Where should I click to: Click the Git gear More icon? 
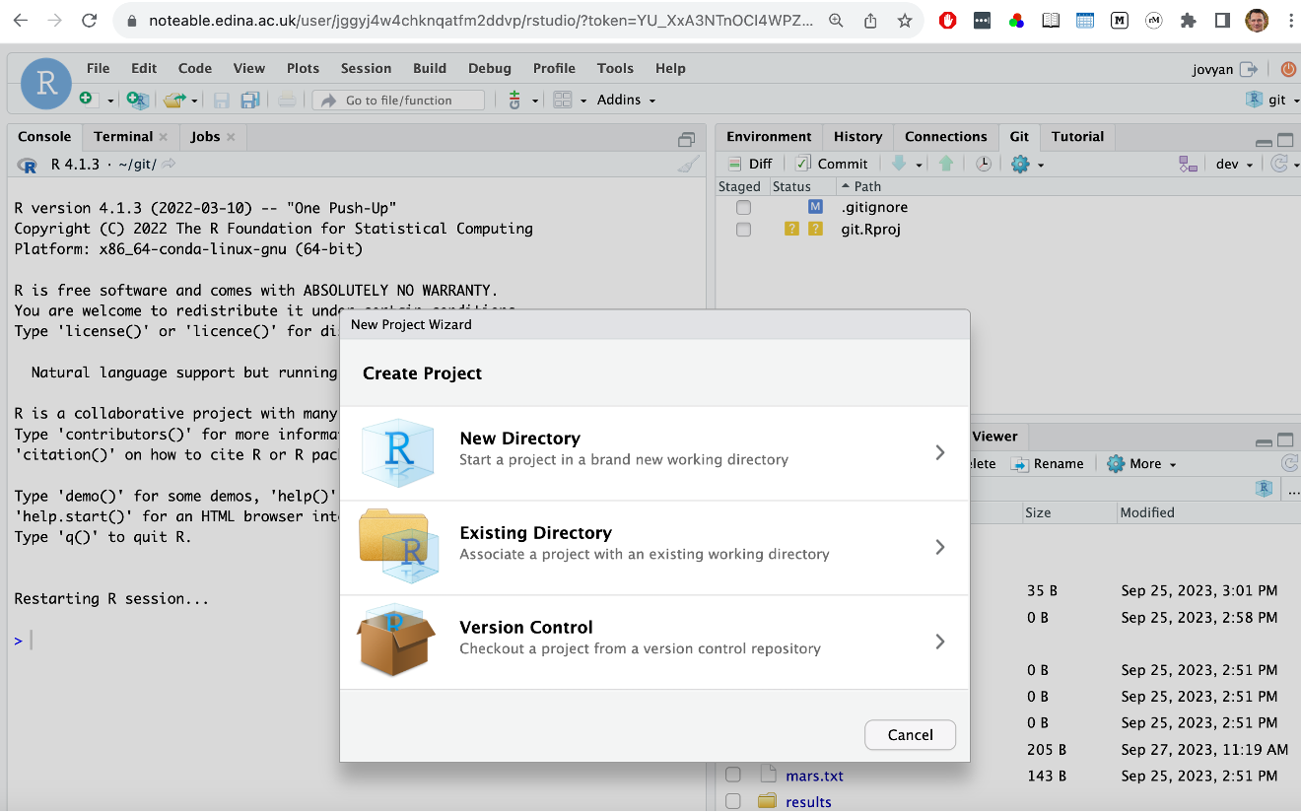(x=1020, y=164)
